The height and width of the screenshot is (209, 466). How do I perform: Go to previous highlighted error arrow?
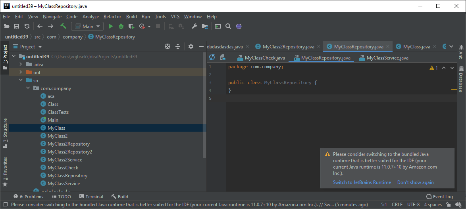click(x=444, y=68)
